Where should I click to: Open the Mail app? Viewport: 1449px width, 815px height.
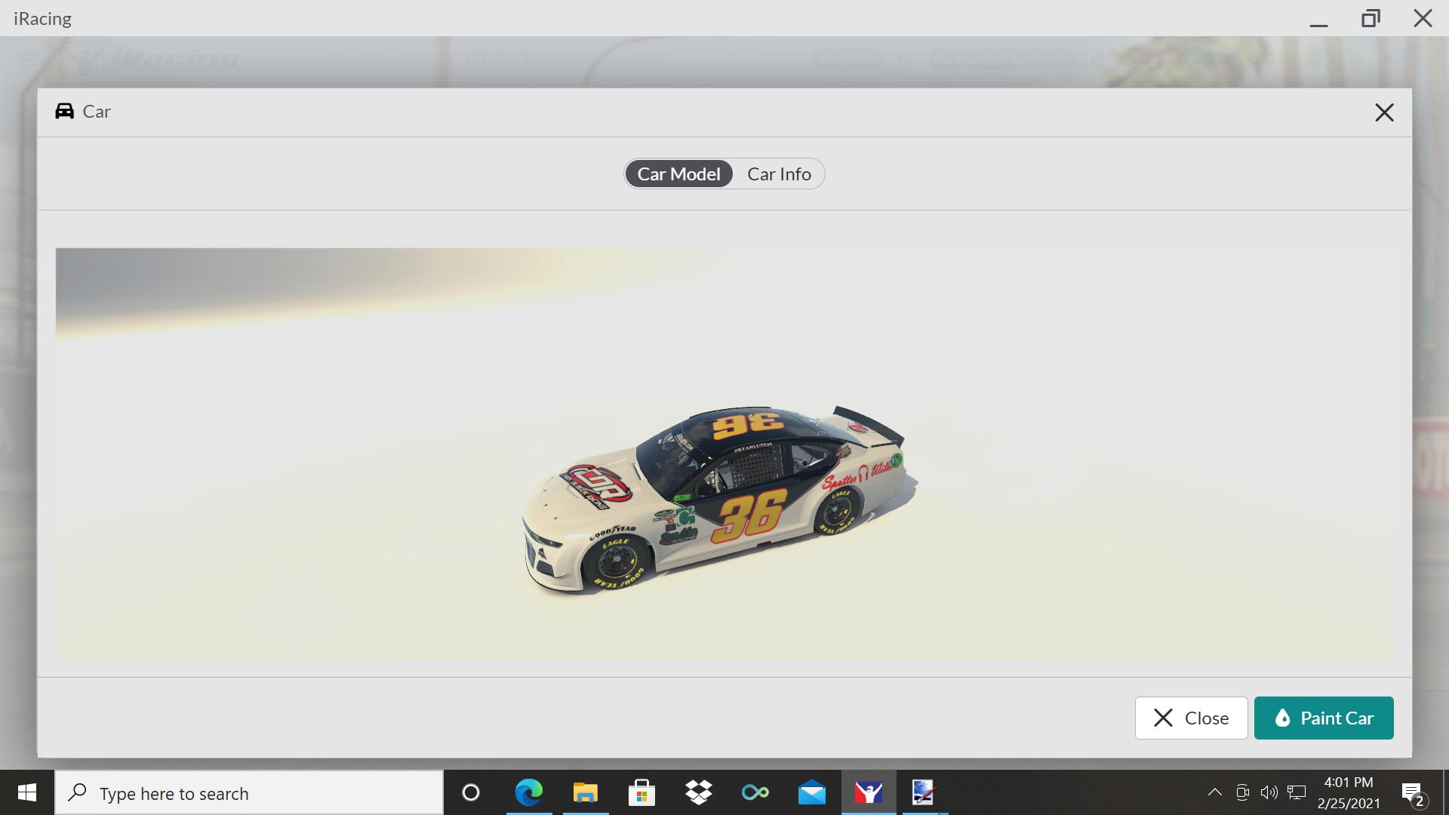tap(812, 792)
